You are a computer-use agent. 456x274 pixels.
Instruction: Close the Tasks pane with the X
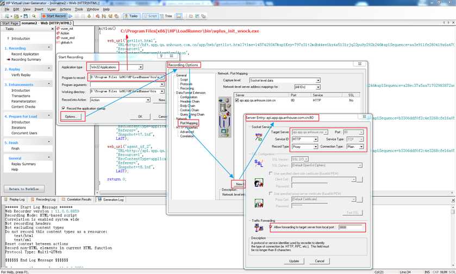pos(52,29)
